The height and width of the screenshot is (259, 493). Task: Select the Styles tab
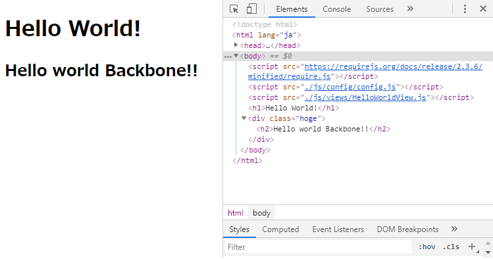240,229
